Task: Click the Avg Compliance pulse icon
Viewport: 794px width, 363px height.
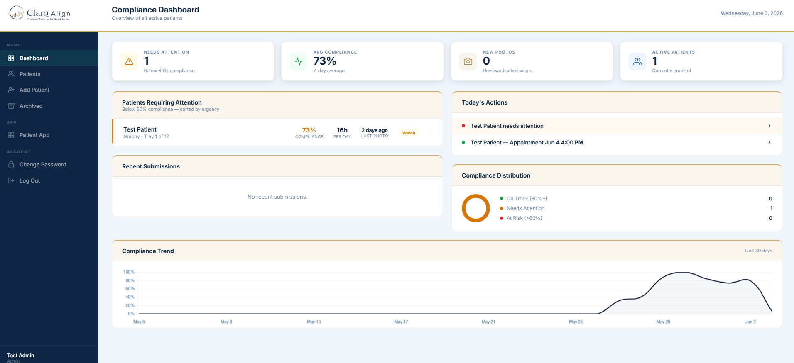Action: tap(299, 61)
